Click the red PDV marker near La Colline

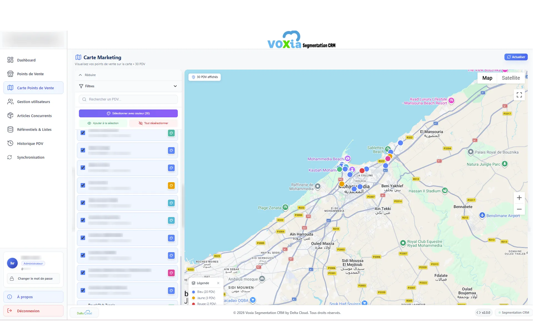[362, 171]
